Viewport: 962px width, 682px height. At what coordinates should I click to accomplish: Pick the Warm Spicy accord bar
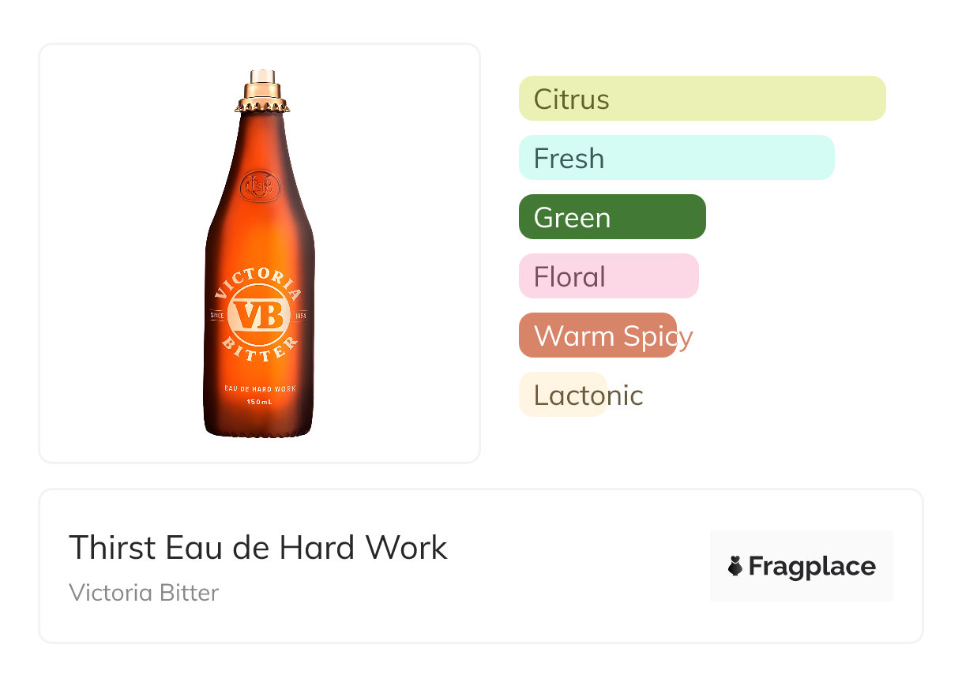pos(598,335)
